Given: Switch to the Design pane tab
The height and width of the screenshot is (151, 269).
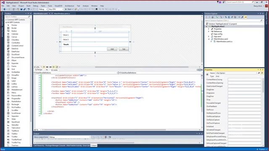Looking at the screenshot, I should pos(39,70).
